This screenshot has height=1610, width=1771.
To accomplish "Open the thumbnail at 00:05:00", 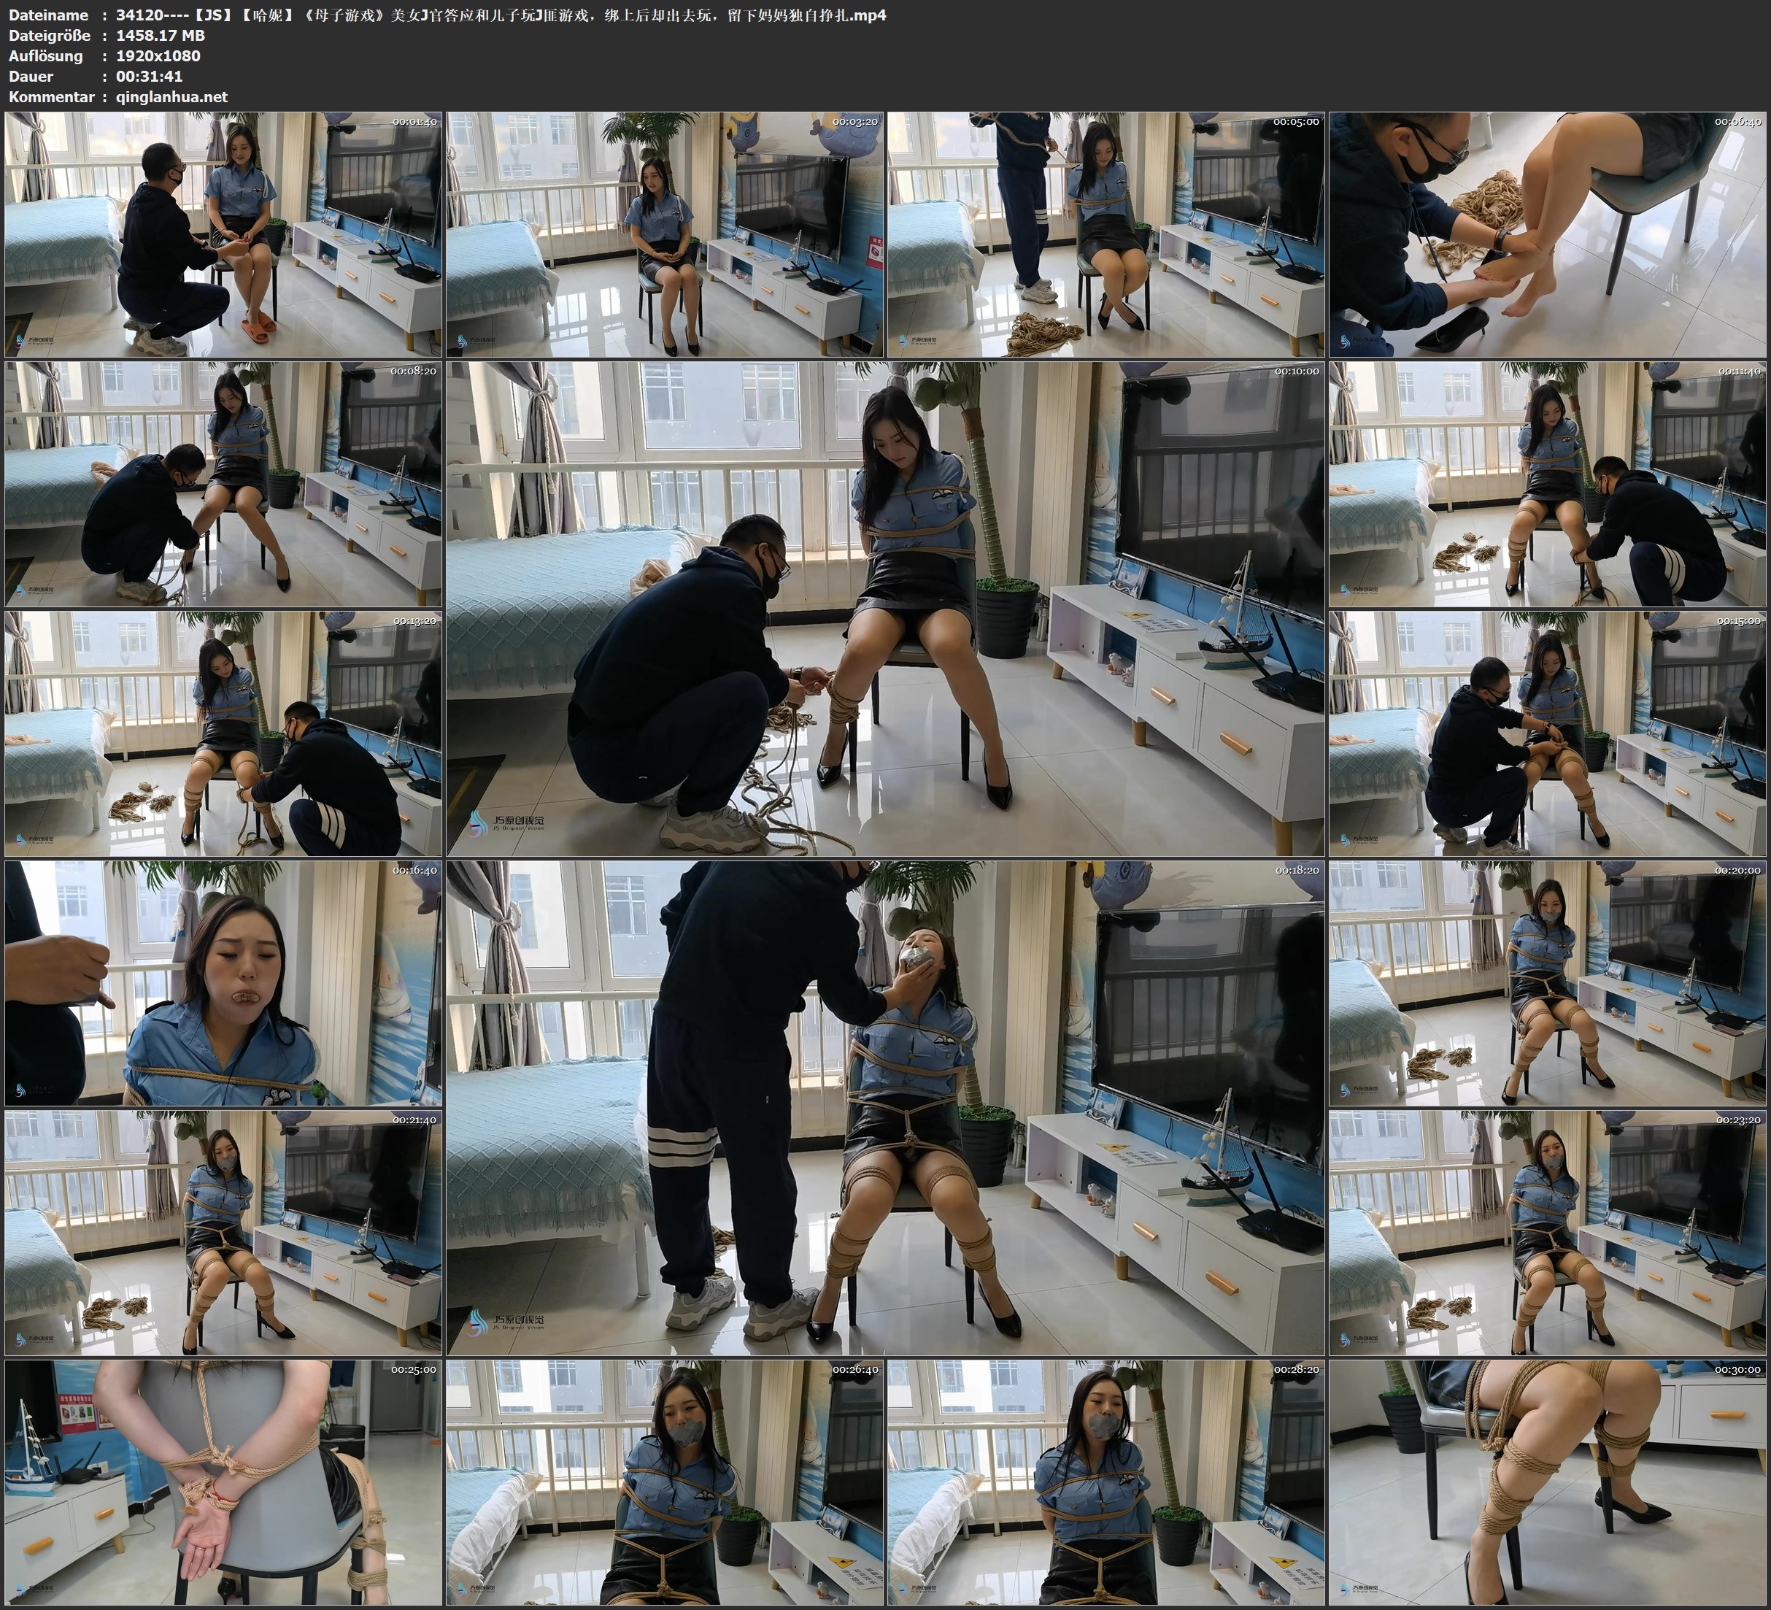I will point(1106,234).
